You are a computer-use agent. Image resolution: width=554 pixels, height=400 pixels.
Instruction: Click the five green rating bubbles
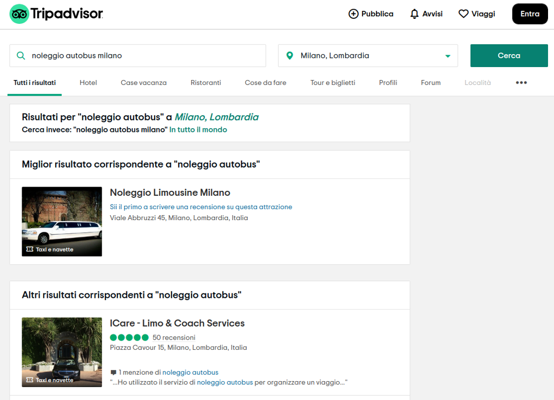point(129,337)
